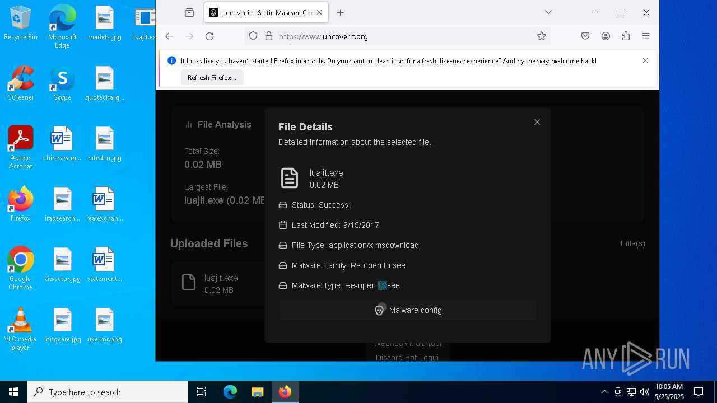Screen dimensions: 717x403
Task: Open the Firefox desktop shortcut
Action: click(21, 204)
